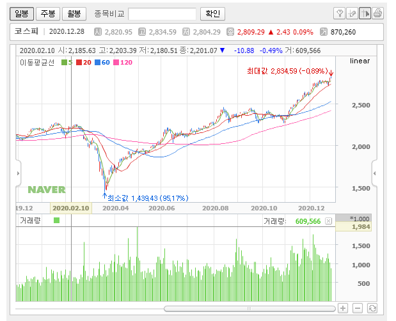Screen dimensions: 396x321
Task: Toggle the 5-day moving average swatch
Action: click(x=65, y=62)
